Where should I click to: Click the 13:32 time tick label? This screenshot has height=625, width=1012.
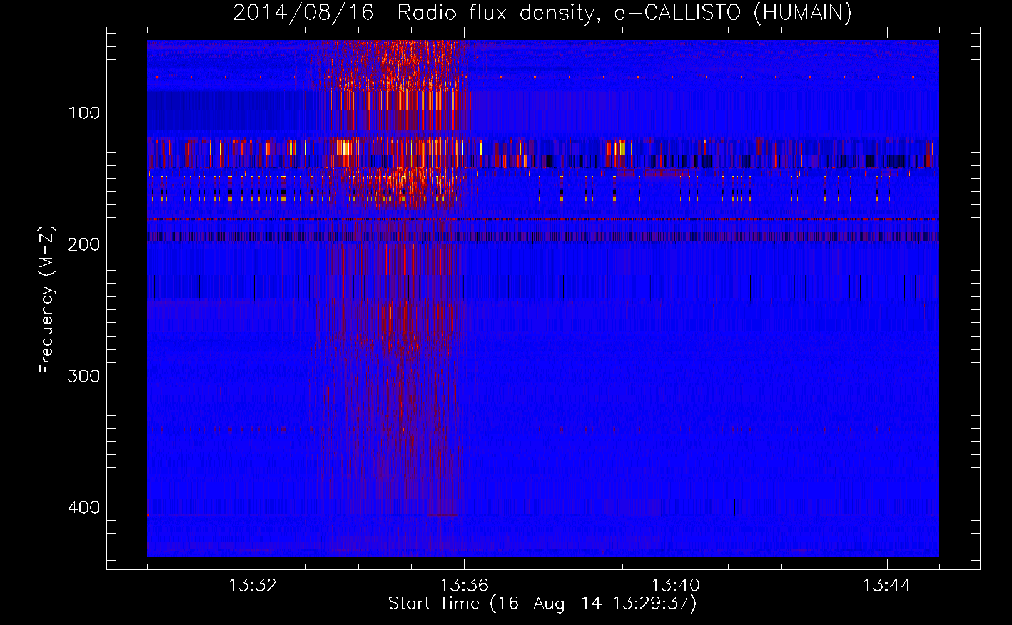(253, 586)
